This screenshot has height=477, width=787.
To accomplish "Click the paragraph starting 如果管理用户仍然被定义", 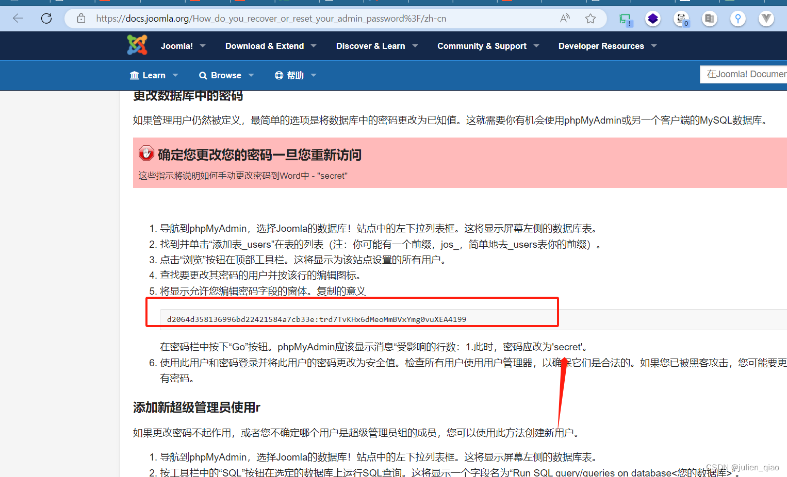I will click(x=452, y=120).
